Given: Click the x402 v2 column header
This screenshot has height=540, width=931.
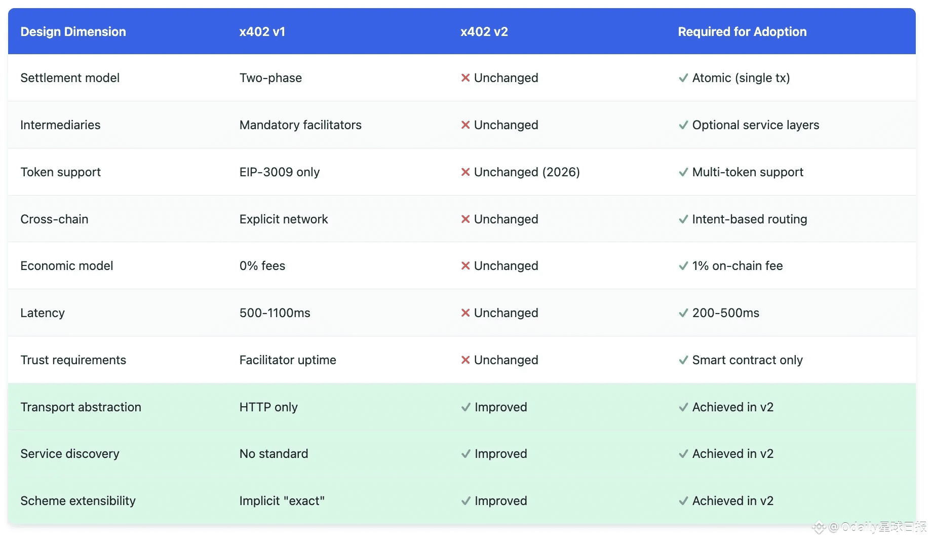Looking at the screenshot, I should pyautogui.click(x=484, y=32).
